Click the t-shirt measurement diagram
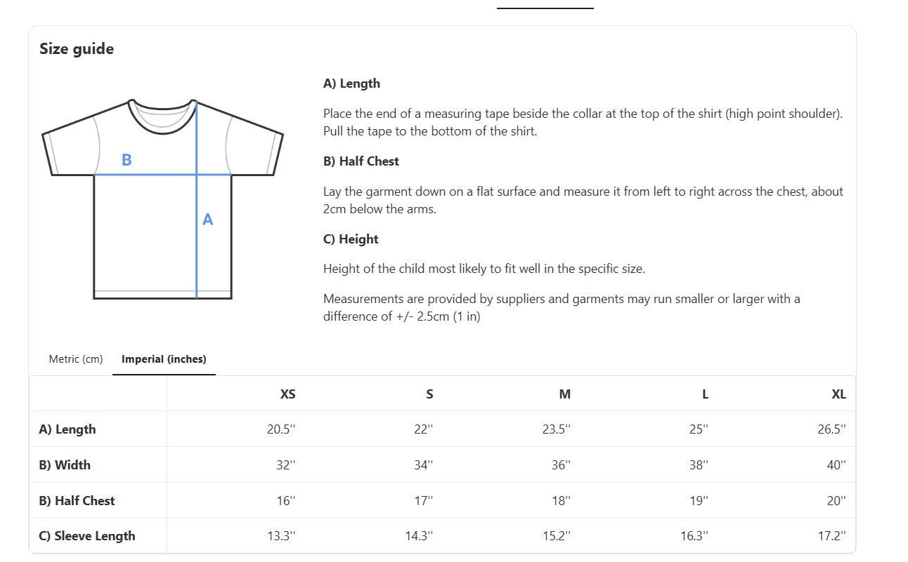This screenshot has height=562, width=908. point(162,200)
